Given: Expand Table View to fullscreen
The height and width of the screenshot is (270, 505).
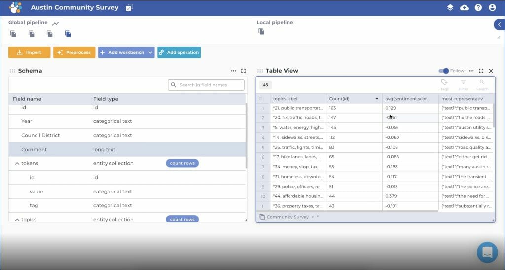Looking at the screenshot, I should (481, 71).
